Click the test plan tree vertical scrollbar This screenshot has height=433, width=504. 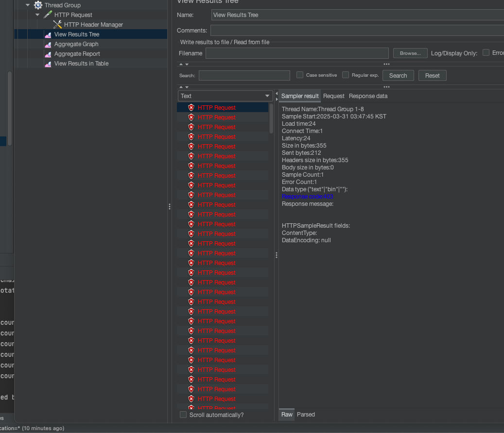click(x=10, y=108)
